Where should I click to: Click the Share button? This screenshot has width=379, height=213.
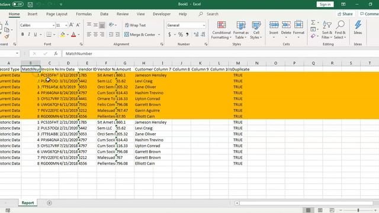(345, 14)
